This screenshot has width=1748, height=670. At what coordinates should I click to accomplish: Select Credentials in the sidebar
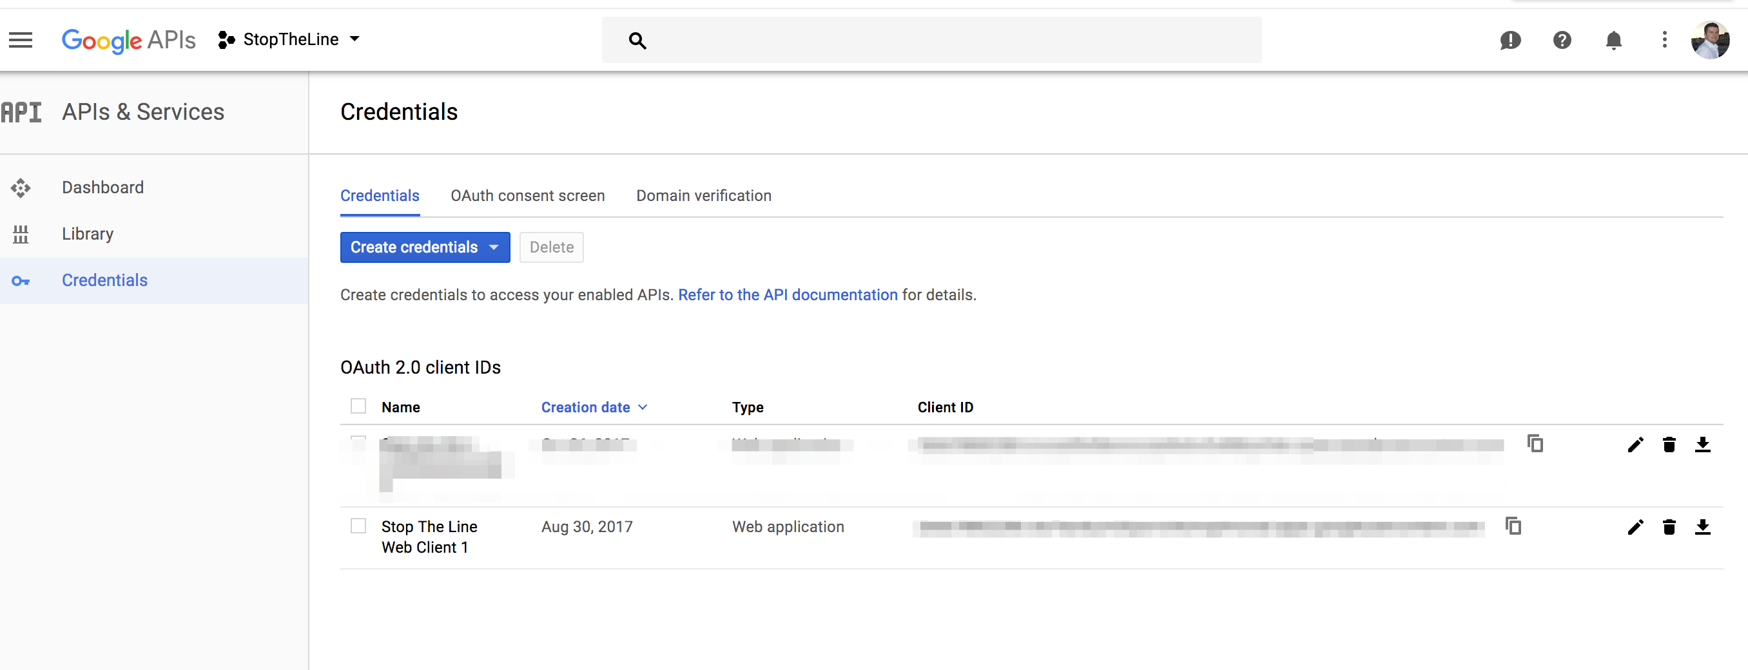pyautogui.click(x=154, y=280)
